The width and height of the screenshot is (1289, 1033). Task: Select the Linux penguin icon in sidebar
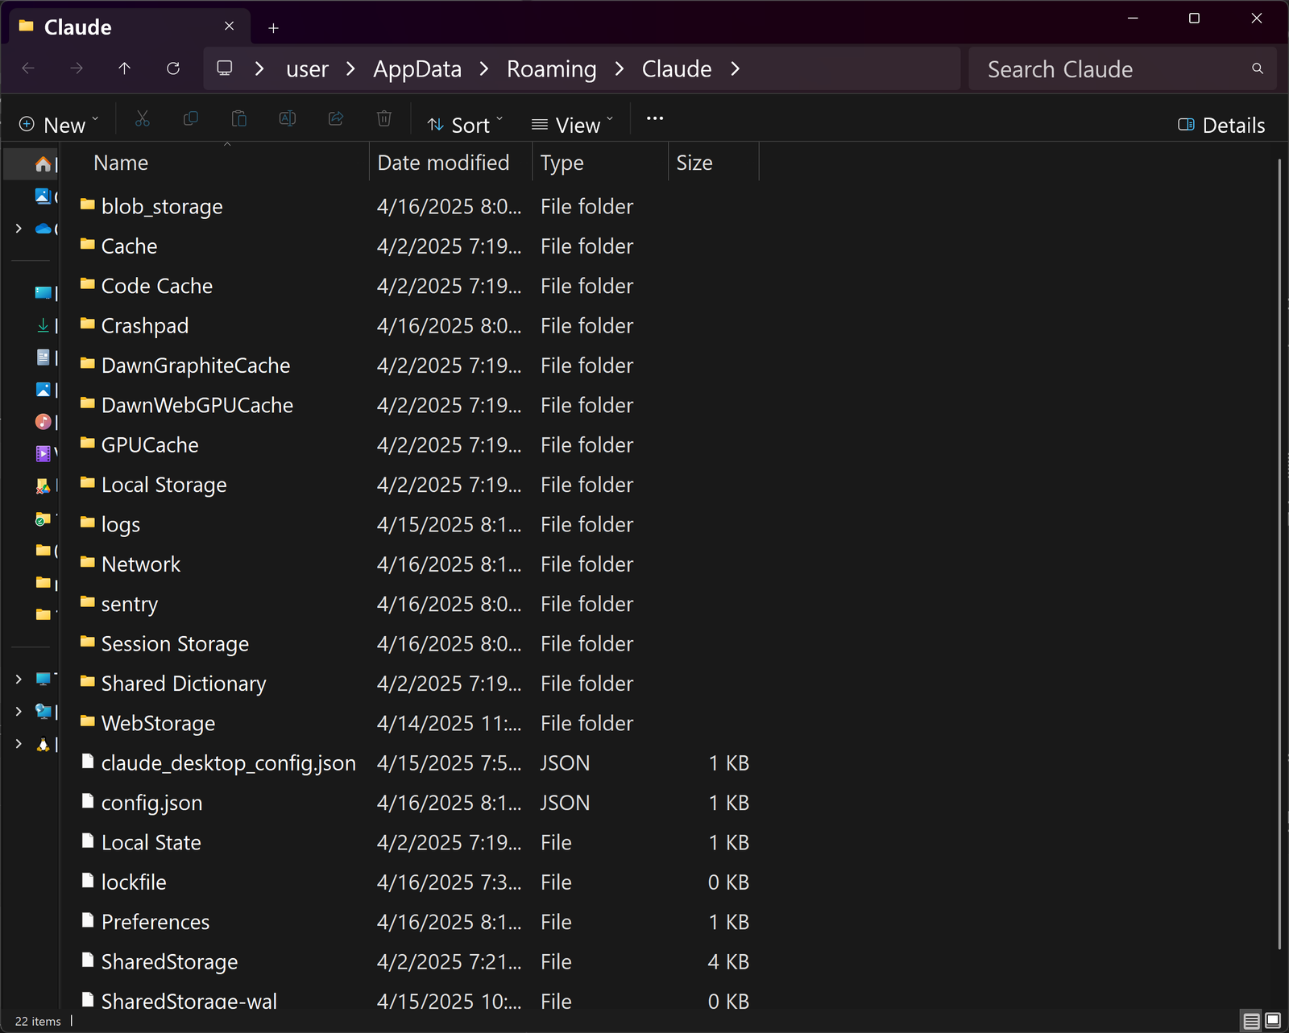coord(44,744)
